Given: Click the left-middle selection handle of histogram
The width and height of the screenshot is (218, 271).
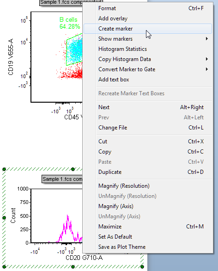Looking at the screenshot, I should coord(4,218).
